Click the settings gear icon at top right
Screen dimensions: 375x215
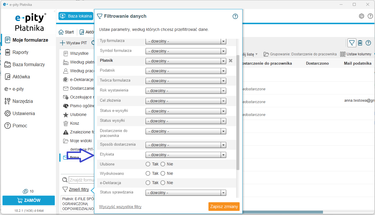tap(362, 16)
